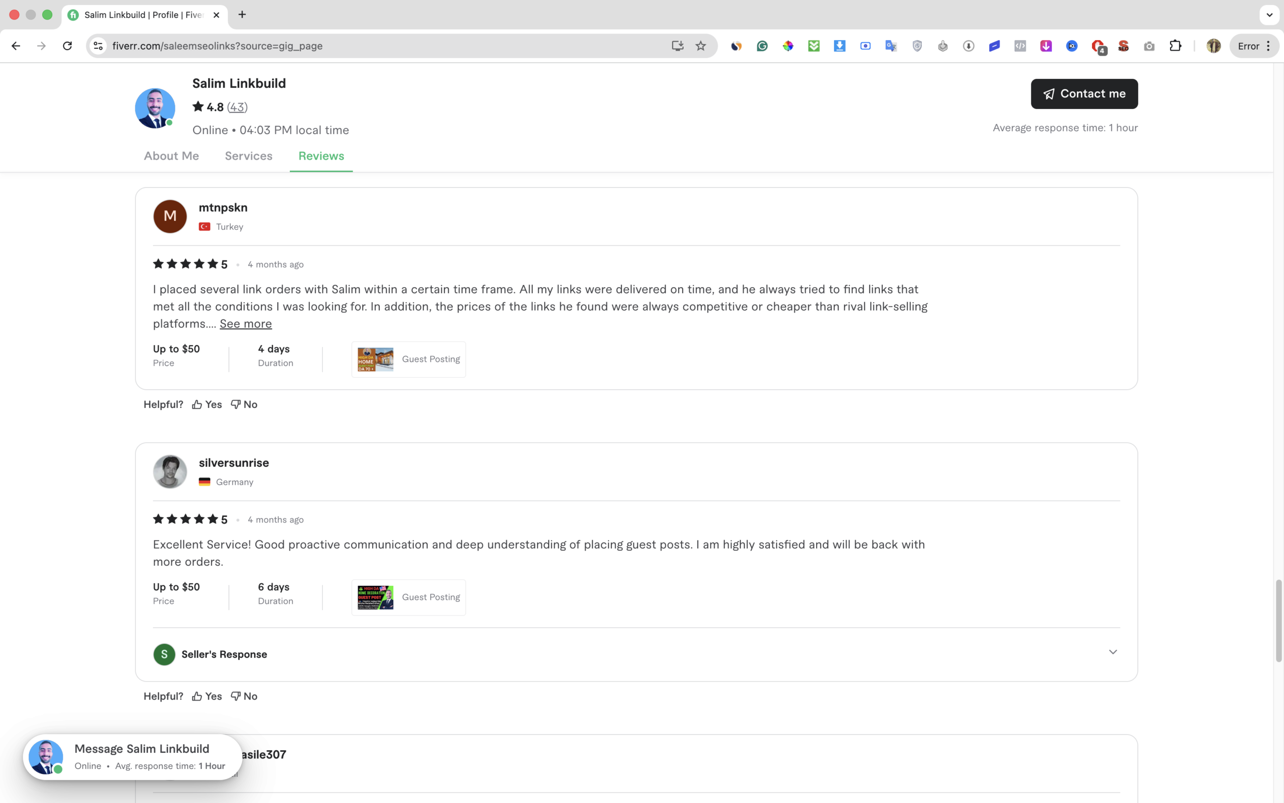This screenshot has height=803, width=1284.
Task: Vote Yes on silversunrise review
Action: [207, 696]
